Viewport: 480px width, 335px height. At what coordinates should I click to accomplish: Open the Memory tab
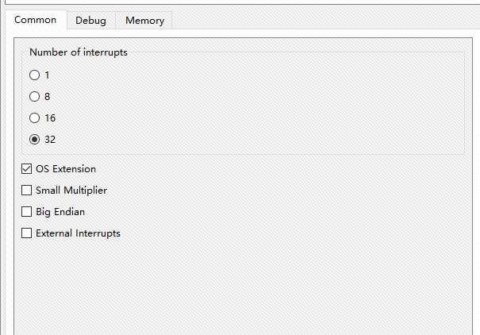pos(144,21)
